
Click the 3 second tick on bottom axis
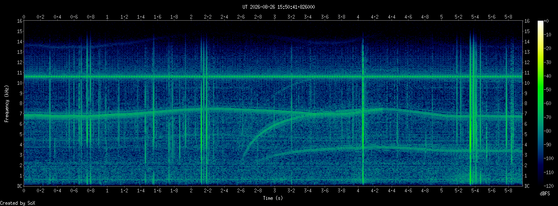(x=274, y=190)
